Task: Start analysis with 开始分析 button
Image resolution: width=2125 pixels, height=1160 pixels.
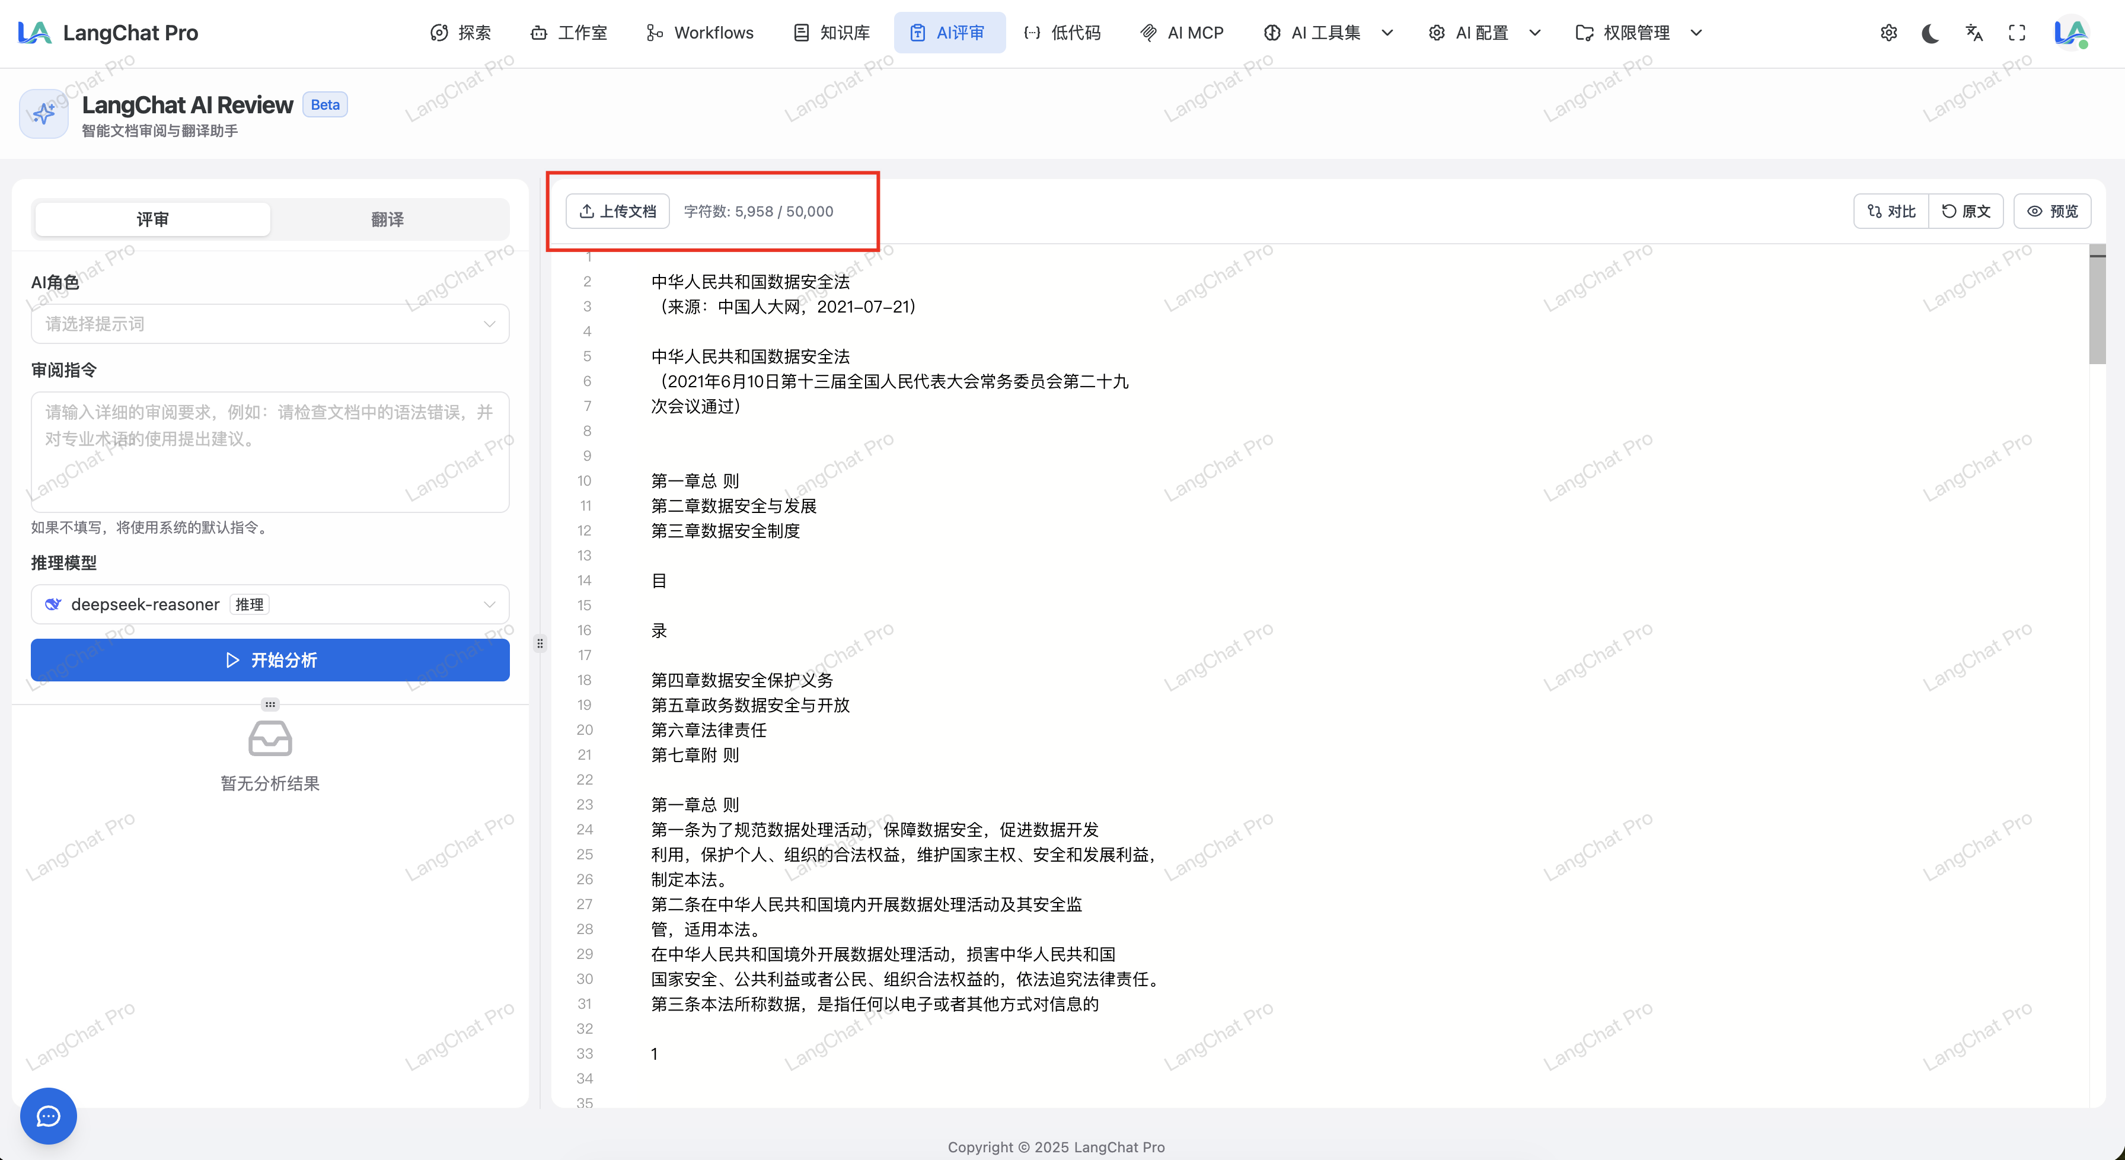Action: (270, 660)
